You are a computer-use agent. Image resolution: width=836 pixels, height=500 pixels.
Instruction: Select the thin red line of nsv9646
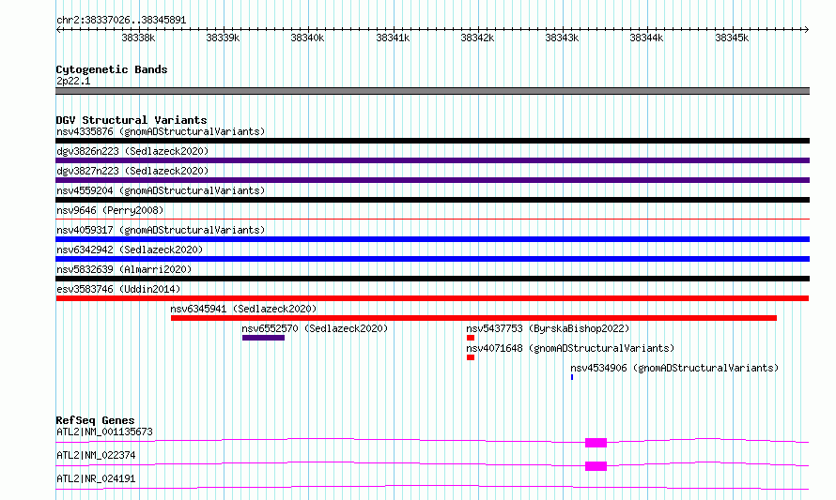432,219
